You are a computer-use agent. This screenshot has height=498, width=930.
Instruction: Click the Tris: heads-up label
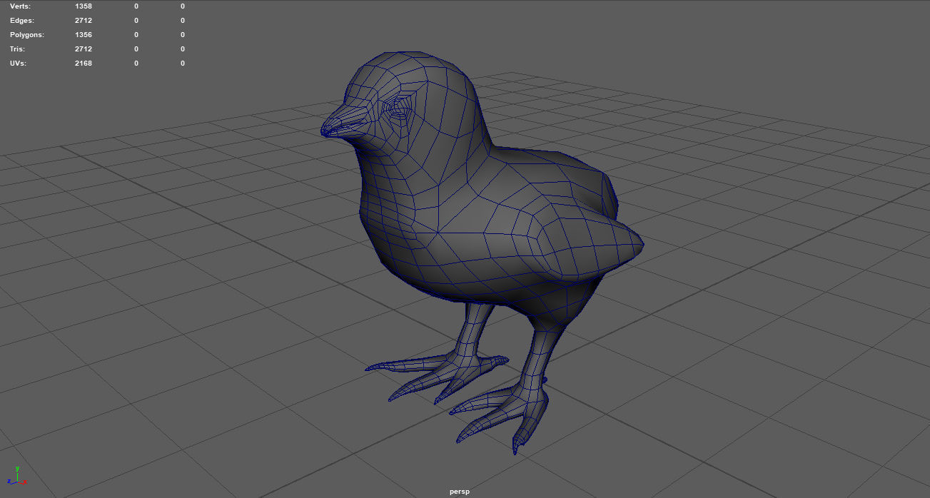tap(18, 49)
